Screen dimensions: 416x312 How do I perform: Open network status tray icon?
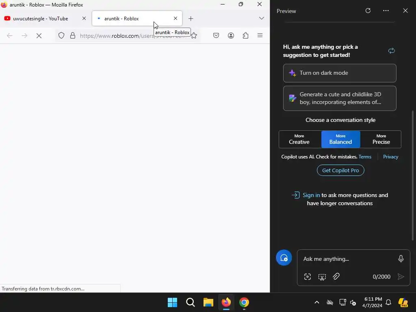[342, 302]
